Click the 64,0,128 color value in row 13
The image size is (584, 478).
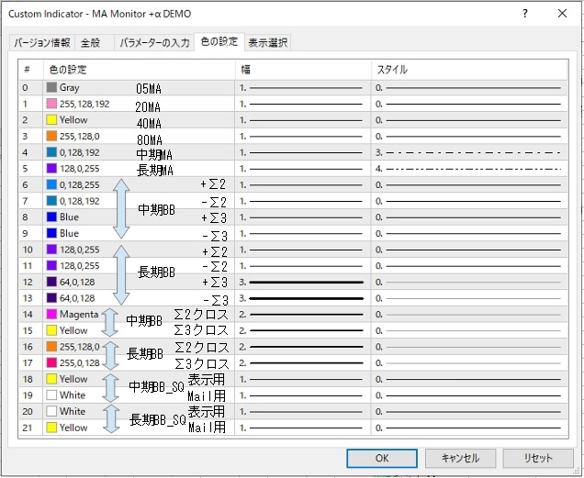pyautogui.click(x=77, y=298)
